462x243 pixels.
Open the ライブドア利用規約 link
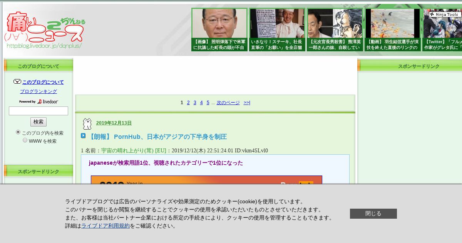click(105, 226)
